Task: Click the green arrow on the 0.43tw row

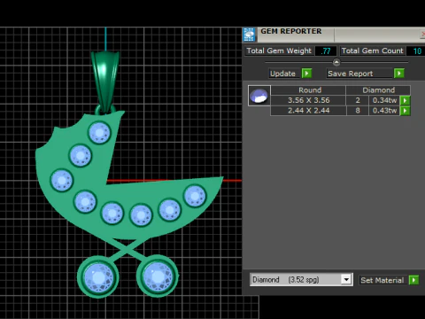Action: pos(405,111)
